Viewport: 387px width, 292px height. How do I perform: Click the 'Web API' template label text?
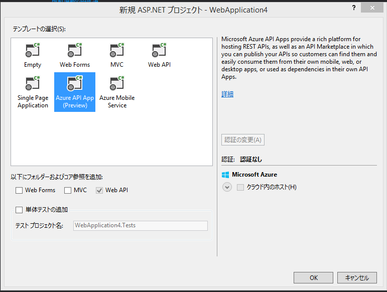tap(159, 65)
